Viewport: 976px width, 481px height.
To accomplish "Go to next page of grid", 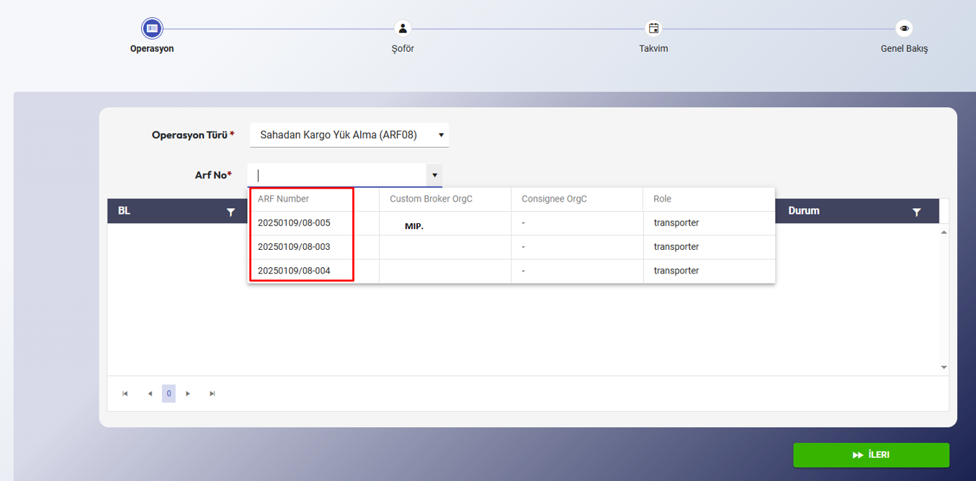I will (188, 394).
